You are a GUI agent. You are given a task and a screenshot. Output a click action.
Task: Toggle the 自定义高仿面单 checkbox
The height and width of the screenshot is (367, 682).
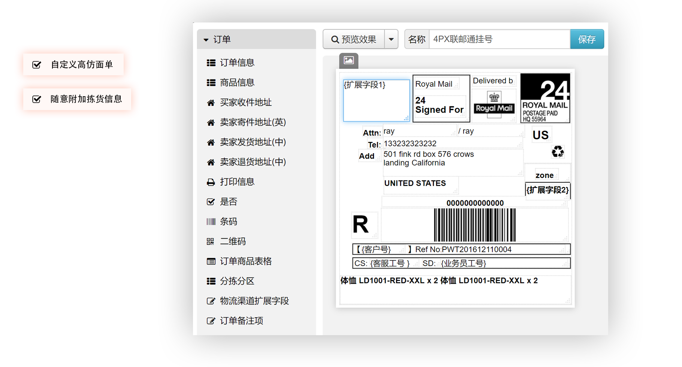[37, 65]
